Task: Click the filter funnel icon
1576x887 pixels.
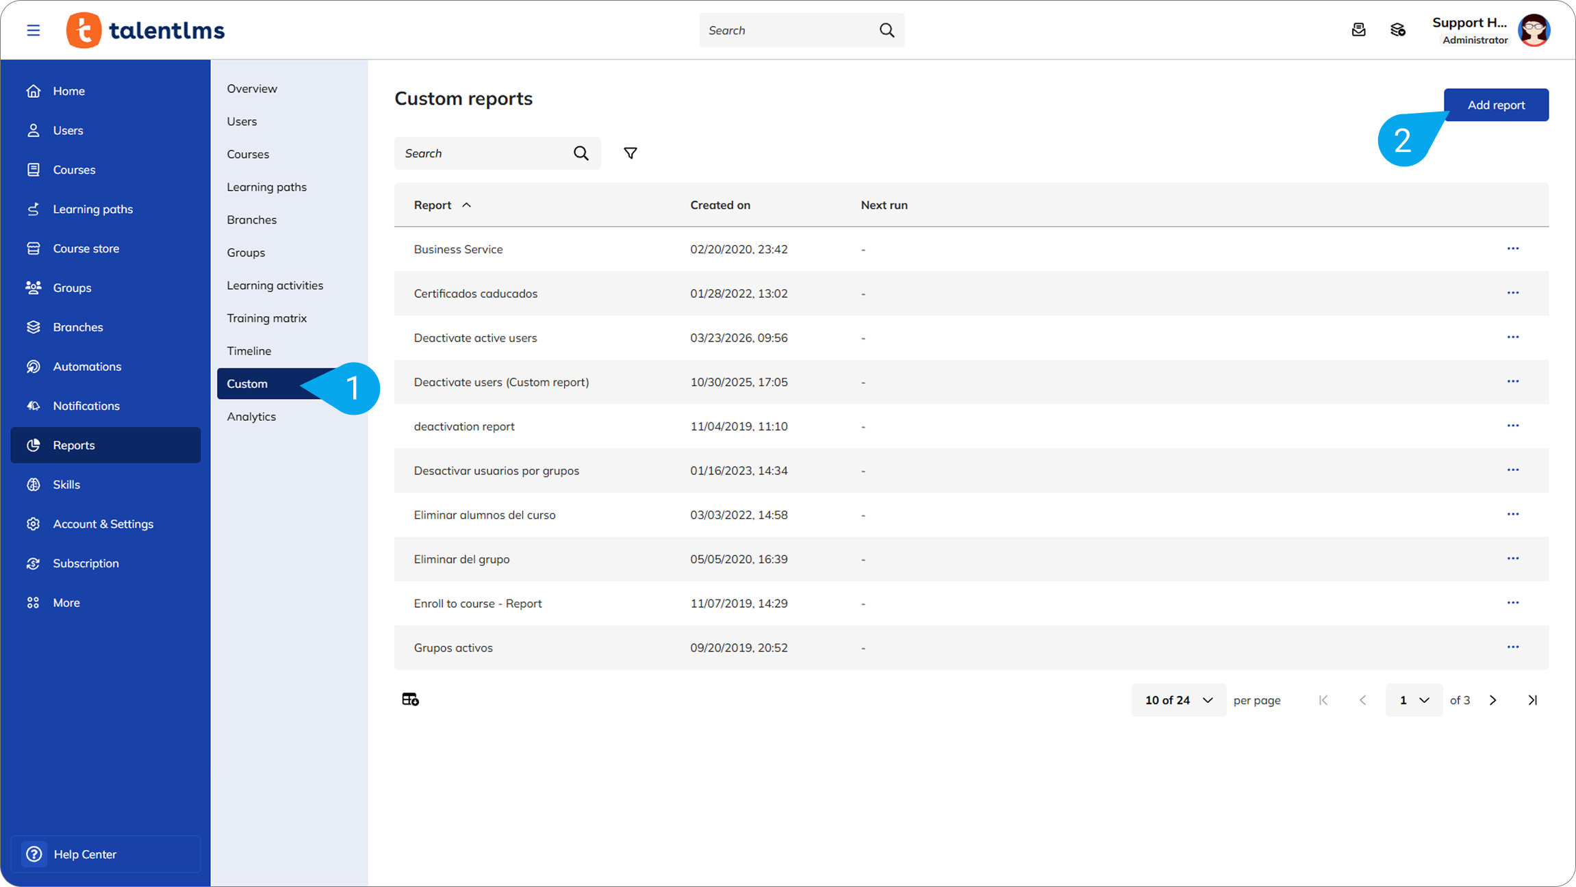Action: coord(630,153)
